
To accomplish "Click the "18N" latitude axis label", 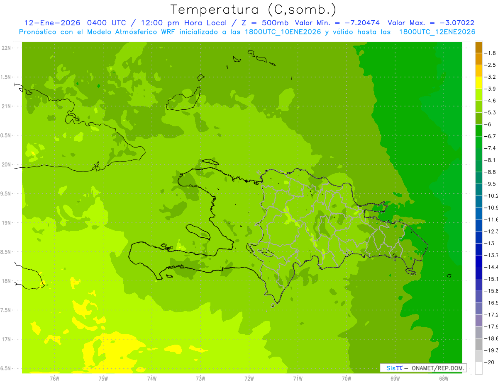I will tap(7, 281).
